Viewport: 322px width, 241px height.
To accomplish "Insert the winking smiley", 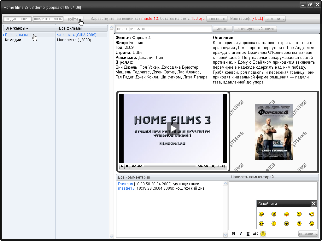I will pyautogui.click(x=299, y=214).
